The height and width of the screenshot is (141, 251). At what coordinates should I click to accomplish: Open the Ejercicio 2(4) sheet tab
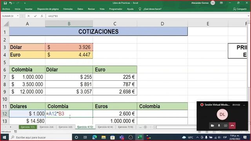pyautogui.click(x=47, y=127)
